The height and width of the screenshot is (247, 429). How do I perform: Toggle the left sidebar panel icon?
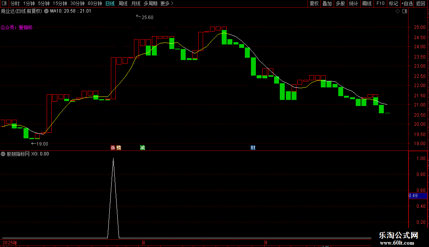pos(4,3)
